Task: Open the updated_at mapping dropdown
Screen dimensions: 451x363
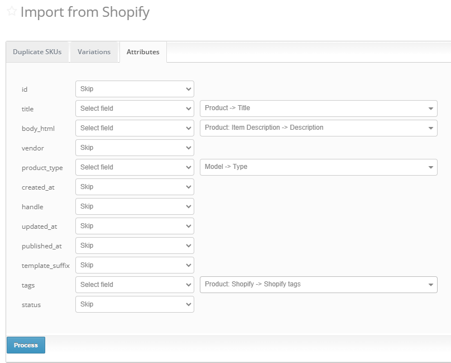Action: (x=135, y=226)
